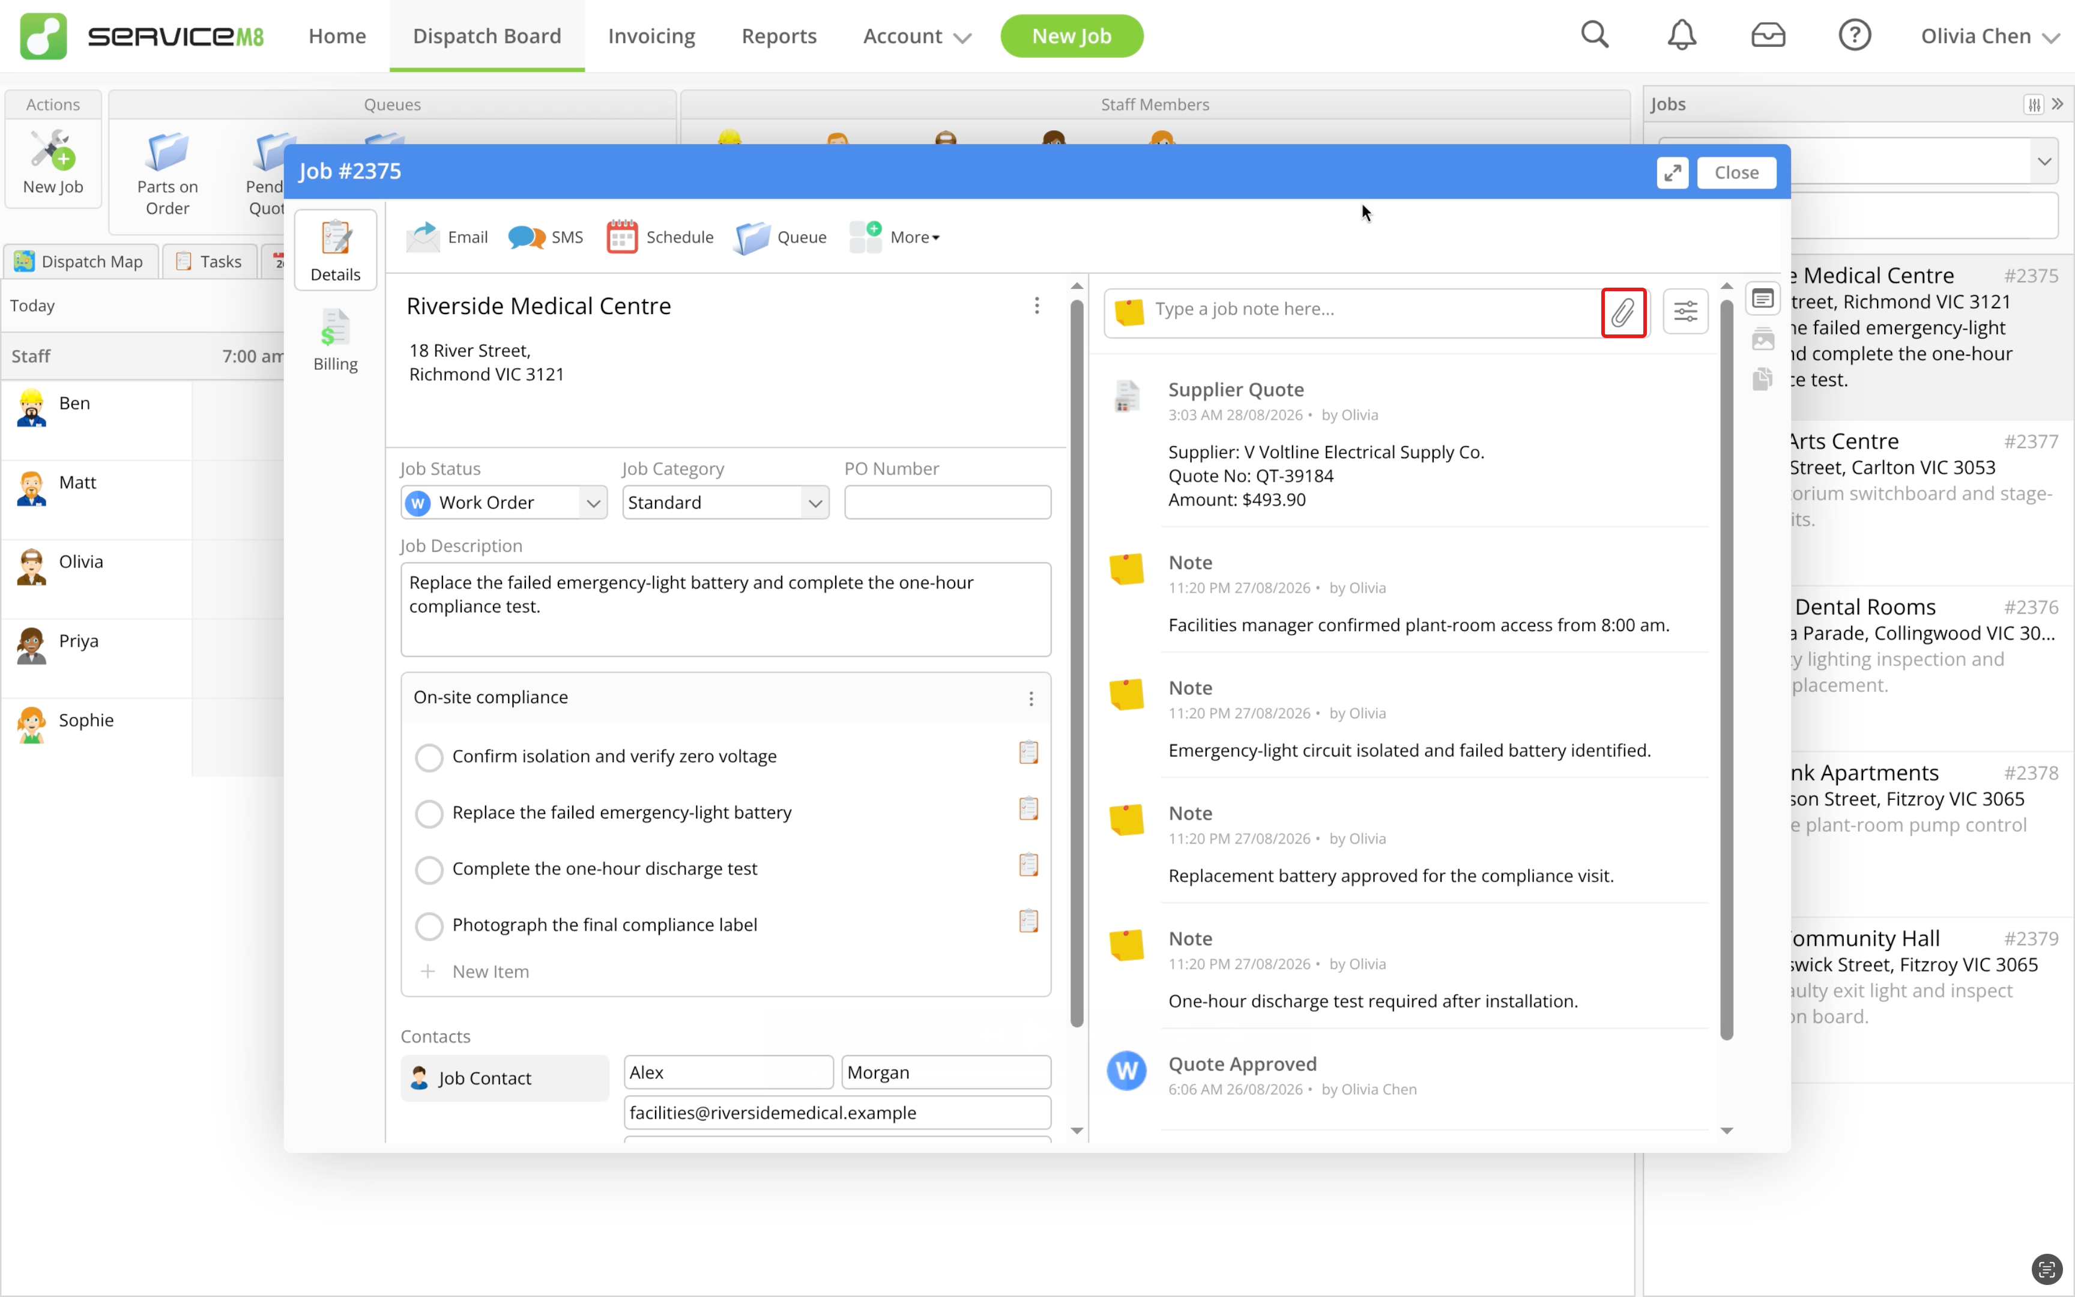This screenshot has height=1297, width=2075.
Task: Open the Job Category Standard dropdown
Action: point(725,503)
